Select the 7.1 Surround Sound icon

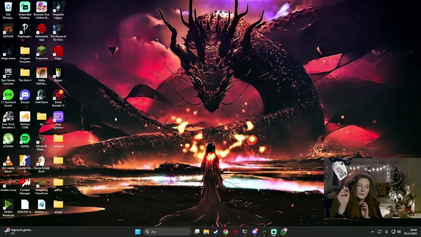tap(8, 98)
